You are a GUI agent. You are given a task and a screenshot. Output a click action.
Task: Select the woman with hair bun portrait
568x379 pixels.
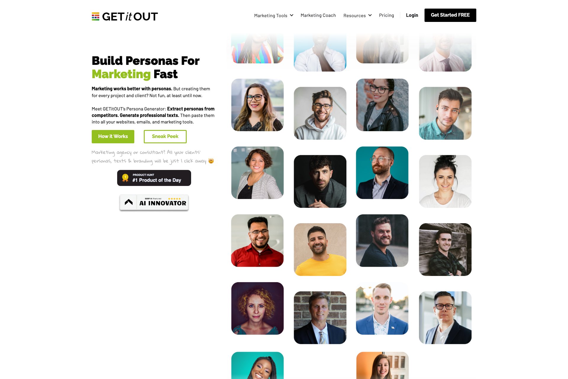(x=445, y=182)
